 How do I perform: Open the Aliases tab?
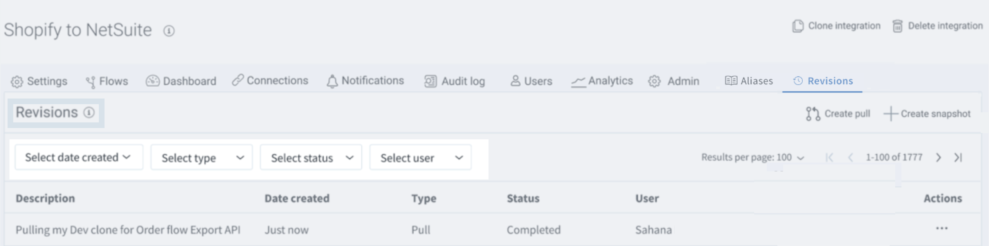[x=749, y=81]
